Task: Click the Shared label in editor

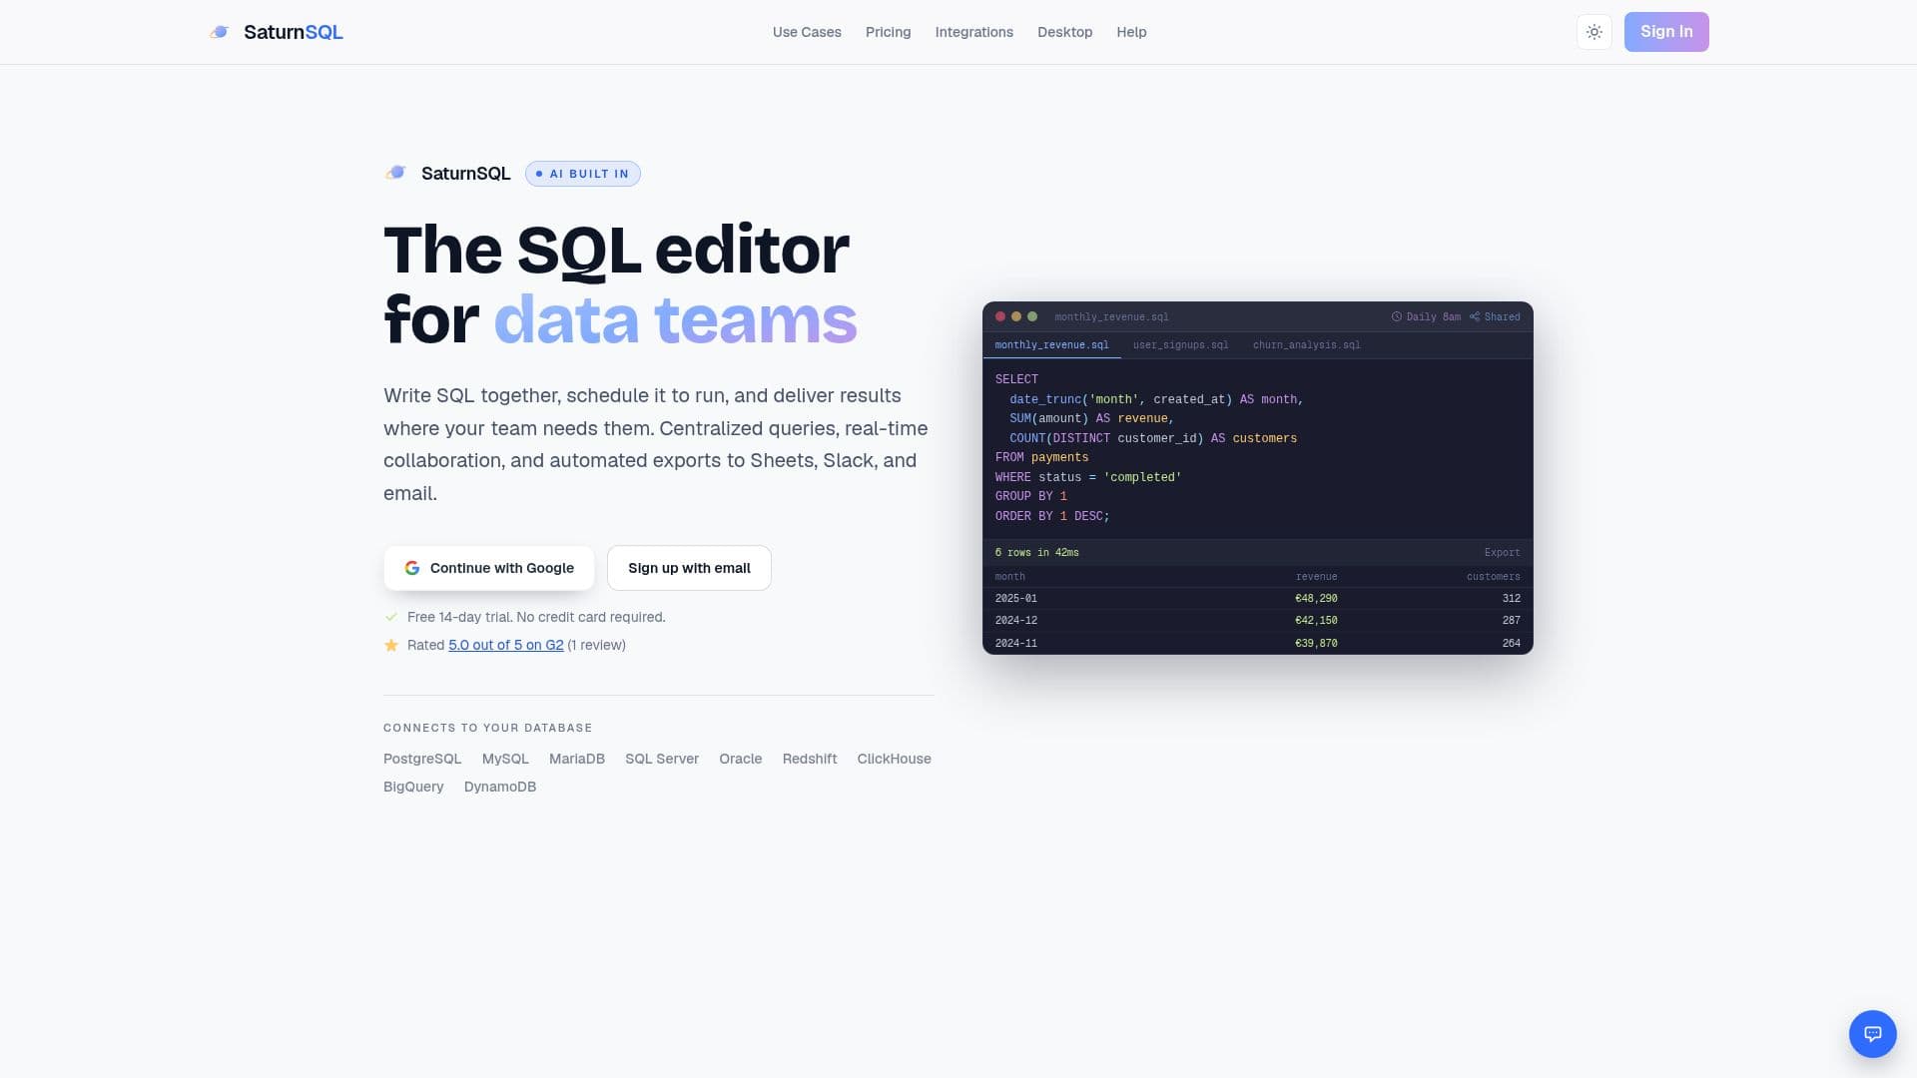Action: (1502, 317)
